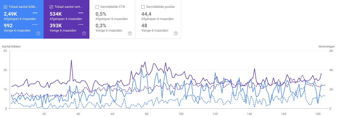Select the 2,49K clicks value
Viewport: 337px width, 117px height.
click(x=10, y=14)
